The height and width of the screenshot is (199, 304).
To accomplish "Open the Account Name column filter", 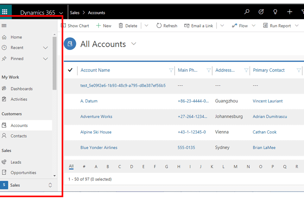I will 171,70.
